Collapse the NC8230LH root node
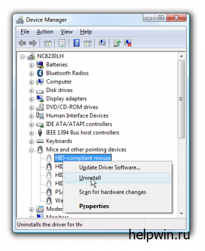Viewport: 205px width, 251px height. [22, 57]
